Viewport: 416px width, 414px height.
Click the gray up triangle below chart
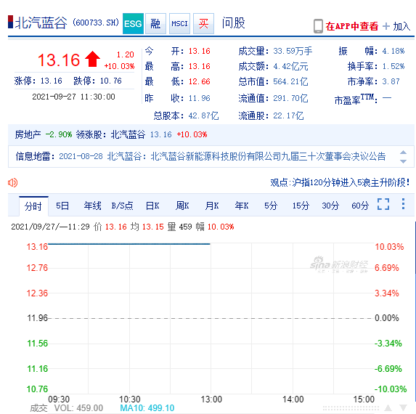tap(388, 407)
